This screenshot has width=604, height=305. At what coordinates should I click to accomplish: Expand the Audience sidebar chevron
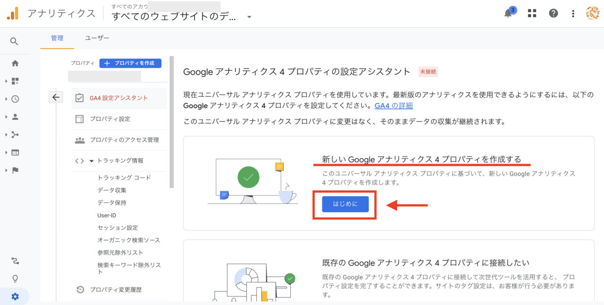(6, 117)
